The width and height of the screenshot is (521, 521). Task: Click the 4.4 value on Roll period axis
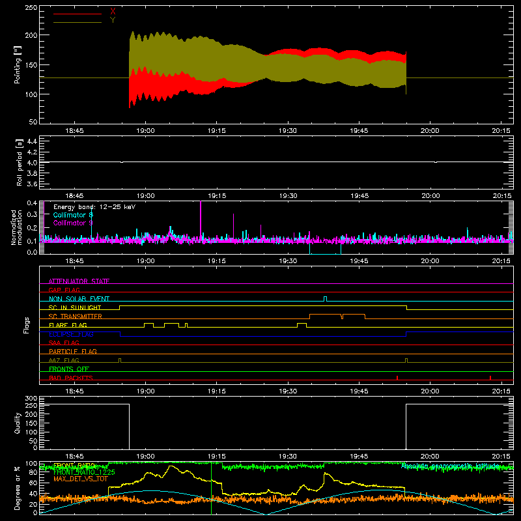point(32,141)
